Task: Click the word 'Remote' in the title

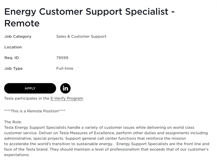Action: pyautogui.click(x=22, y=23)
